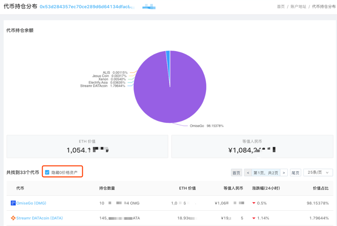Click the 等值人民币 column header
The width and height of the screenshot is (337, 226).
point(233,188)
